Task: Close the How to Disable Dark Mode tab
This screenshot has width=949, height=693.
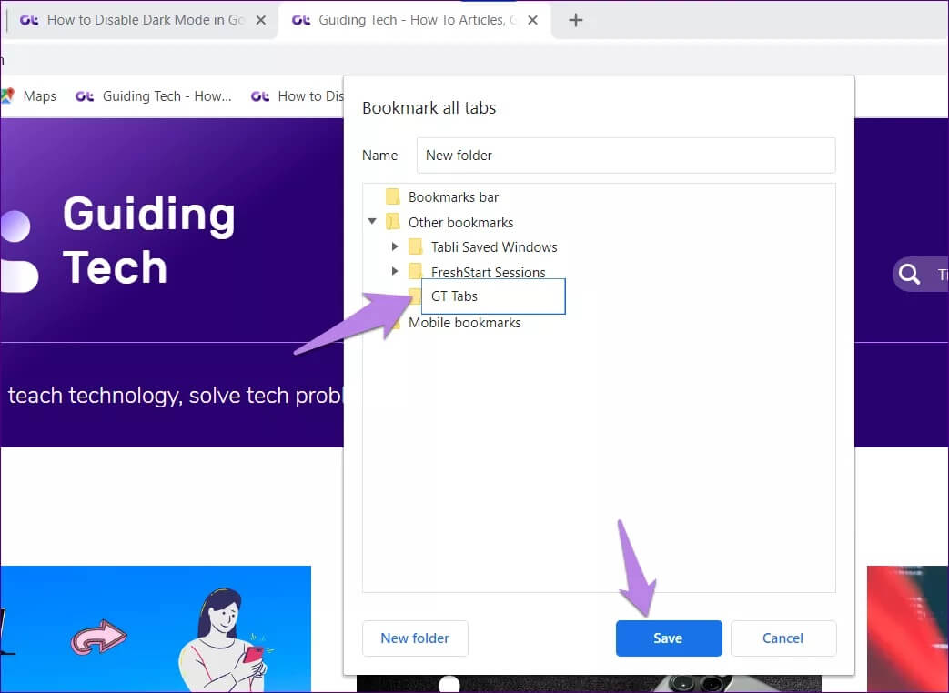Action: [261, 20]
